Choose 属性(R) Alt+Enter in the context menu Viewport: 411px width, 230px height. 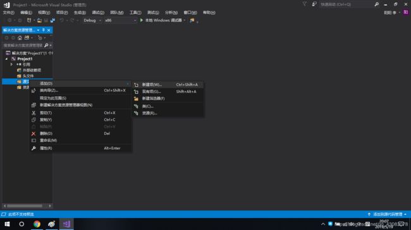point(81,148)
